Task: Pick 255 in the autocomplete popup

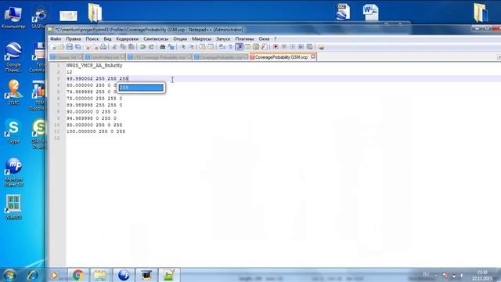Action: click(141, 88)
